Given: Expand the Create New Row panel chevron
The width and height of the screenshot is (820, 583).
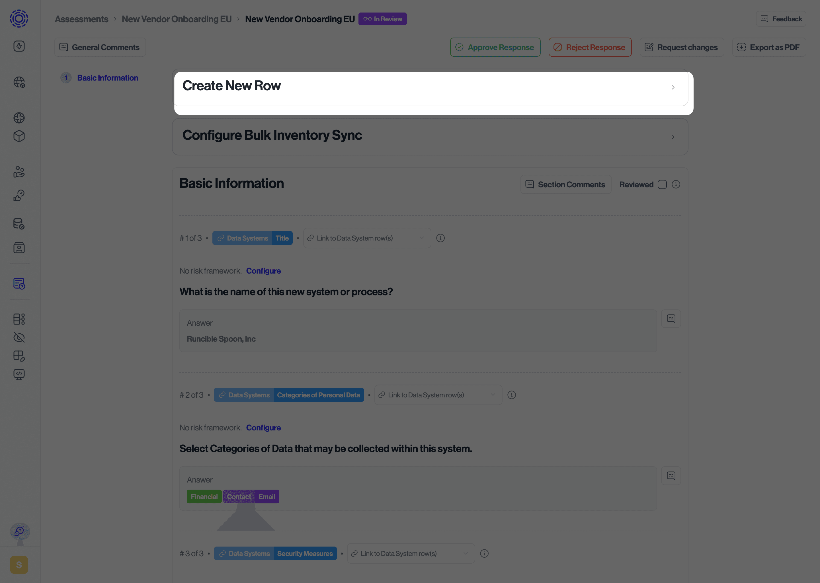Looking at the screenshot, I should 673,87.
